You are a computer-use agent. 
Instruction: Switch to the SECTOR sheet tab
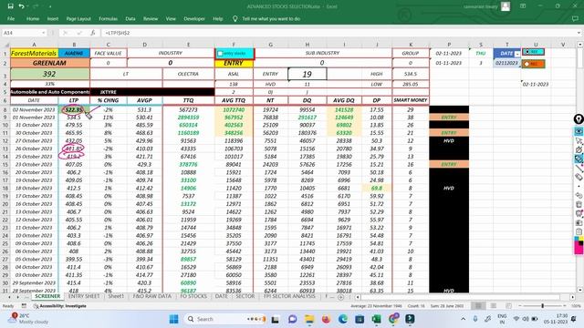coord(245,296)
